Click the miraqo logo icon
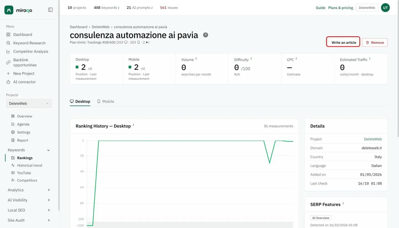399x228 pixels. click(9, 10)
